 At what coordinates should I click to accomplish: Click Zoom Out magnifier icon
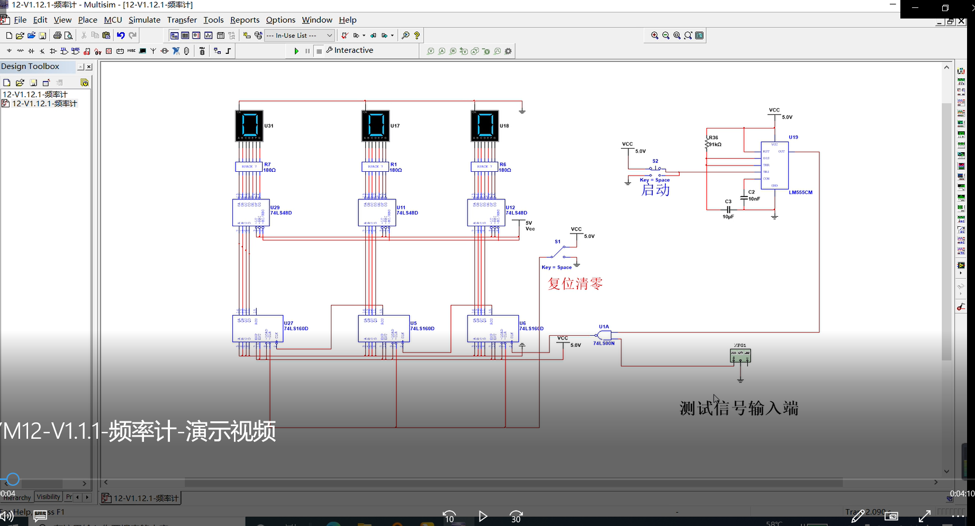pyautogui.click(x=666, y=35)
